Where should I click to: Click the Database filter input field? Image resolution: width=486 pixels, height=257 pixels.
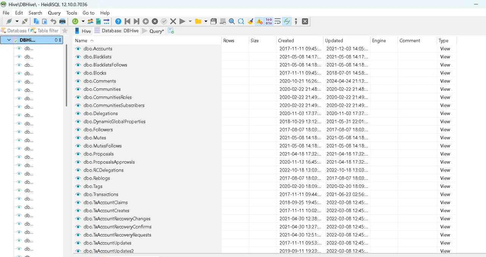click(x=14, y=31)
